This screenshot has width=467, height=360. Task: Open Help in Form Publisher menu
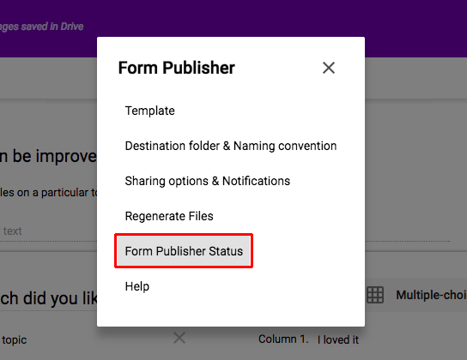(x=137, y=286)
